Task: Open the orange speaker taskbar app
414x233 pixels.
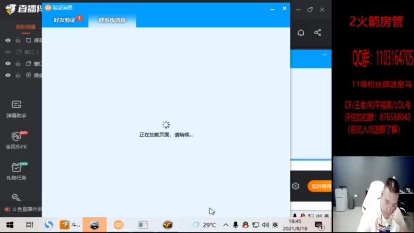Action: click(x=119, y=225)
